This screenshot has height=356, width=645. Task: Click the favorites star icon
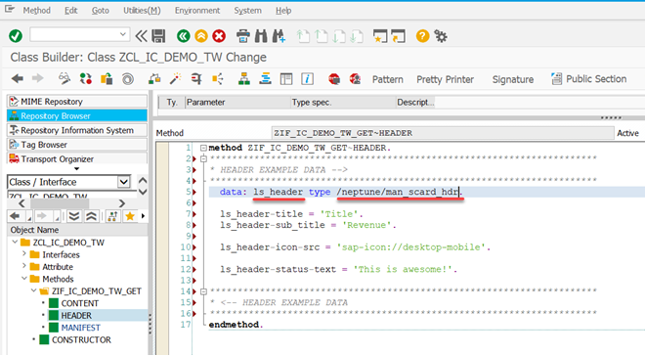pyautogui.click(x=130, y=216)
